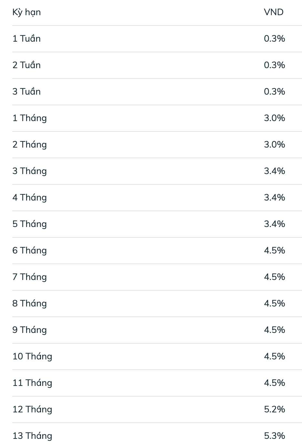Click the 3.4% rate for 4 Tháng
Image resolution: width=302 pixels, height=445 pixels.
pyautogui.click(x=274, y=198)
